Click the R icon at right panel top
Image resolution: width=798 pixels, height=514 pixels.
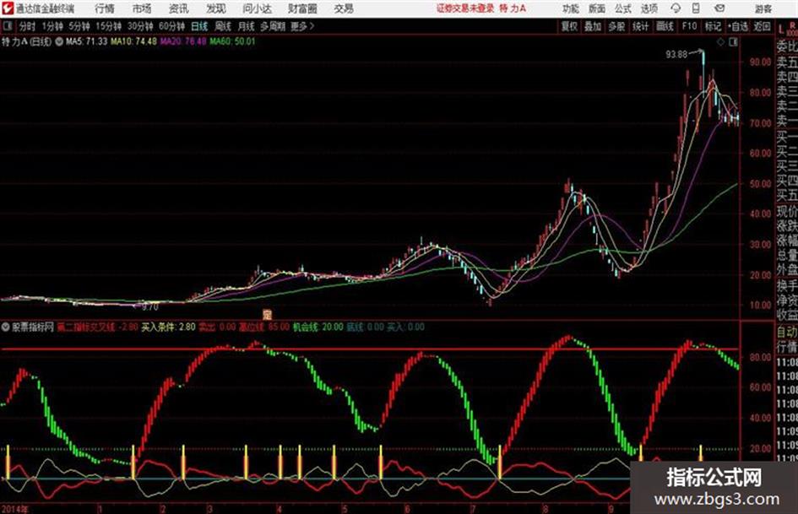tap(792, 25)
